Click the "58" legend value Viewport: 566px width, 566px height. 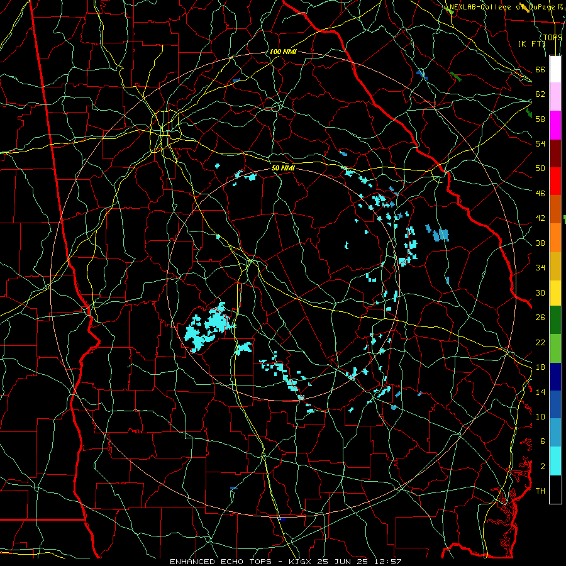540,119
